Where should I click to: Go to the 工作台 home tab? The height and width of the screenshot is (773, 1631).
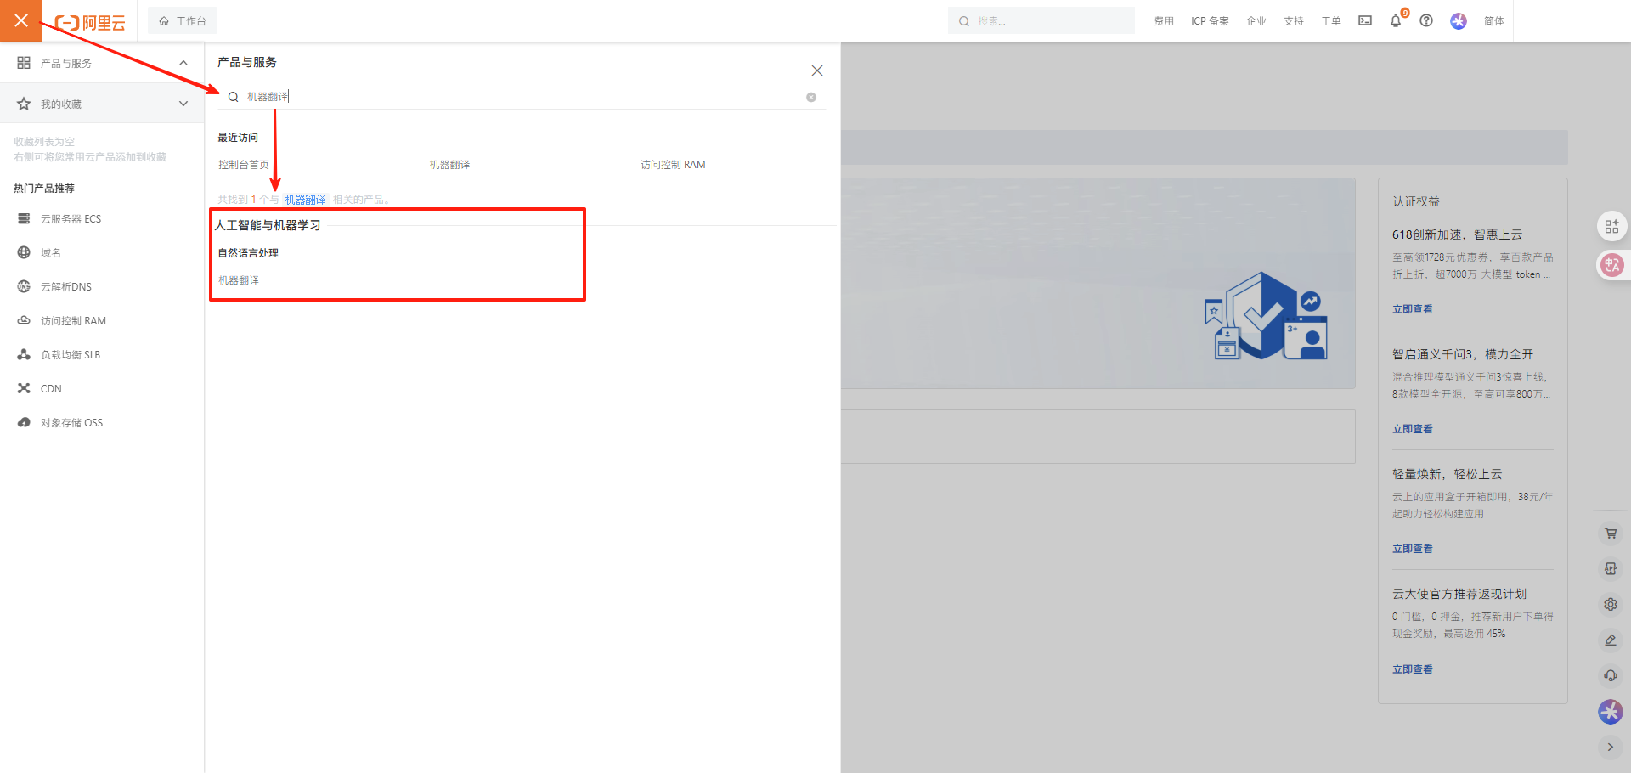tap(183, 21)
